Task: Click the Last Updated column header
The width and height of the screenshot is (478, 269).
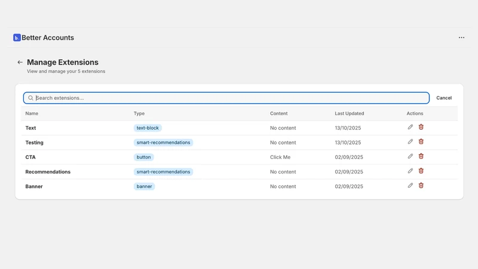Action: [350, 114]
